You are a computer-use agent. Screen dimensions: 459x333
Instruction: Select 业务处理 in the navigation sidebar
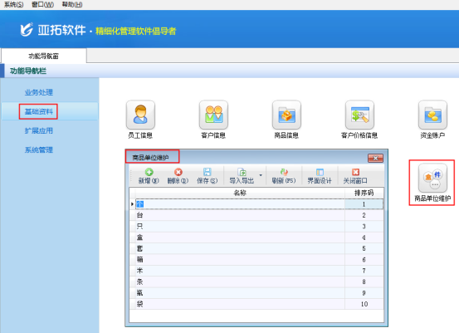click(39, 92)
